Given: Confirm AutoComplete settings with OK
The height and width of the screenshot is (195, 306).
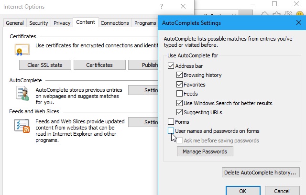Looking at the screenshot, I should 243,191.
